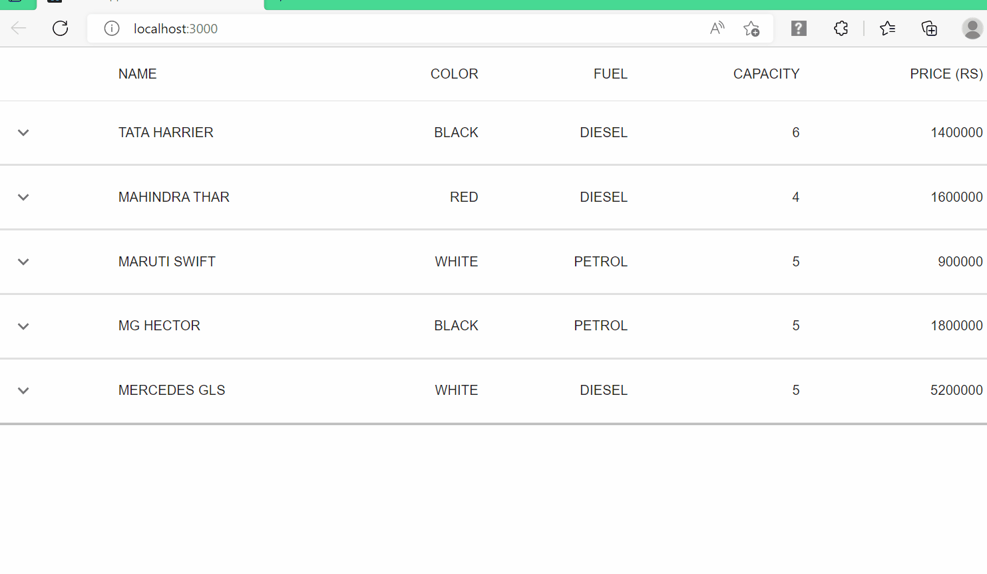Expand the TATA HARRIER row details
987x574 pixels.
pyautogui.click(x=23, y=133)
